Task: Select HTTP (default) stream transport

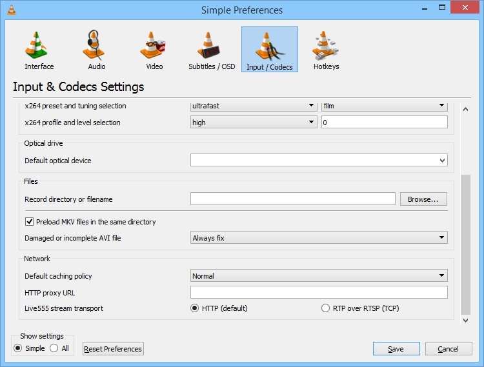Action: 194,308
